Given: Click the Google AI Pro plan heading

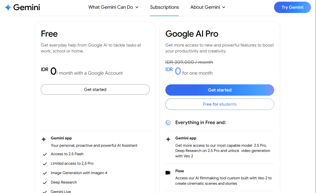Looking at the screenshot, I should coord(192,34).
